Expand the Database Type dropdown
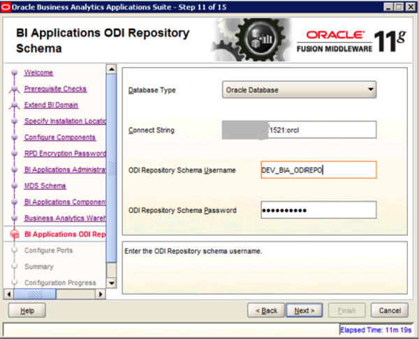 [x=300, y=90]
